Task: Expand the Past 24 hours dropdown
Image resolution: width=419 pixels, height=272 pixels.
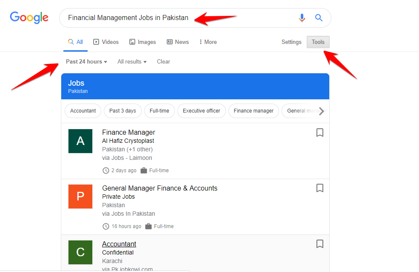Action: (86, 62)
